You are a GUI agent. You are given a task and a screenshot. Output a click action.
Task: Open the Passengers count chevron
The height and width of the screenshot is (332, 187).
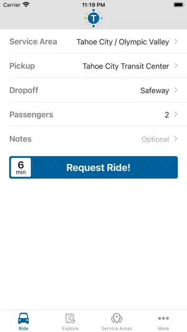[176, 114]
